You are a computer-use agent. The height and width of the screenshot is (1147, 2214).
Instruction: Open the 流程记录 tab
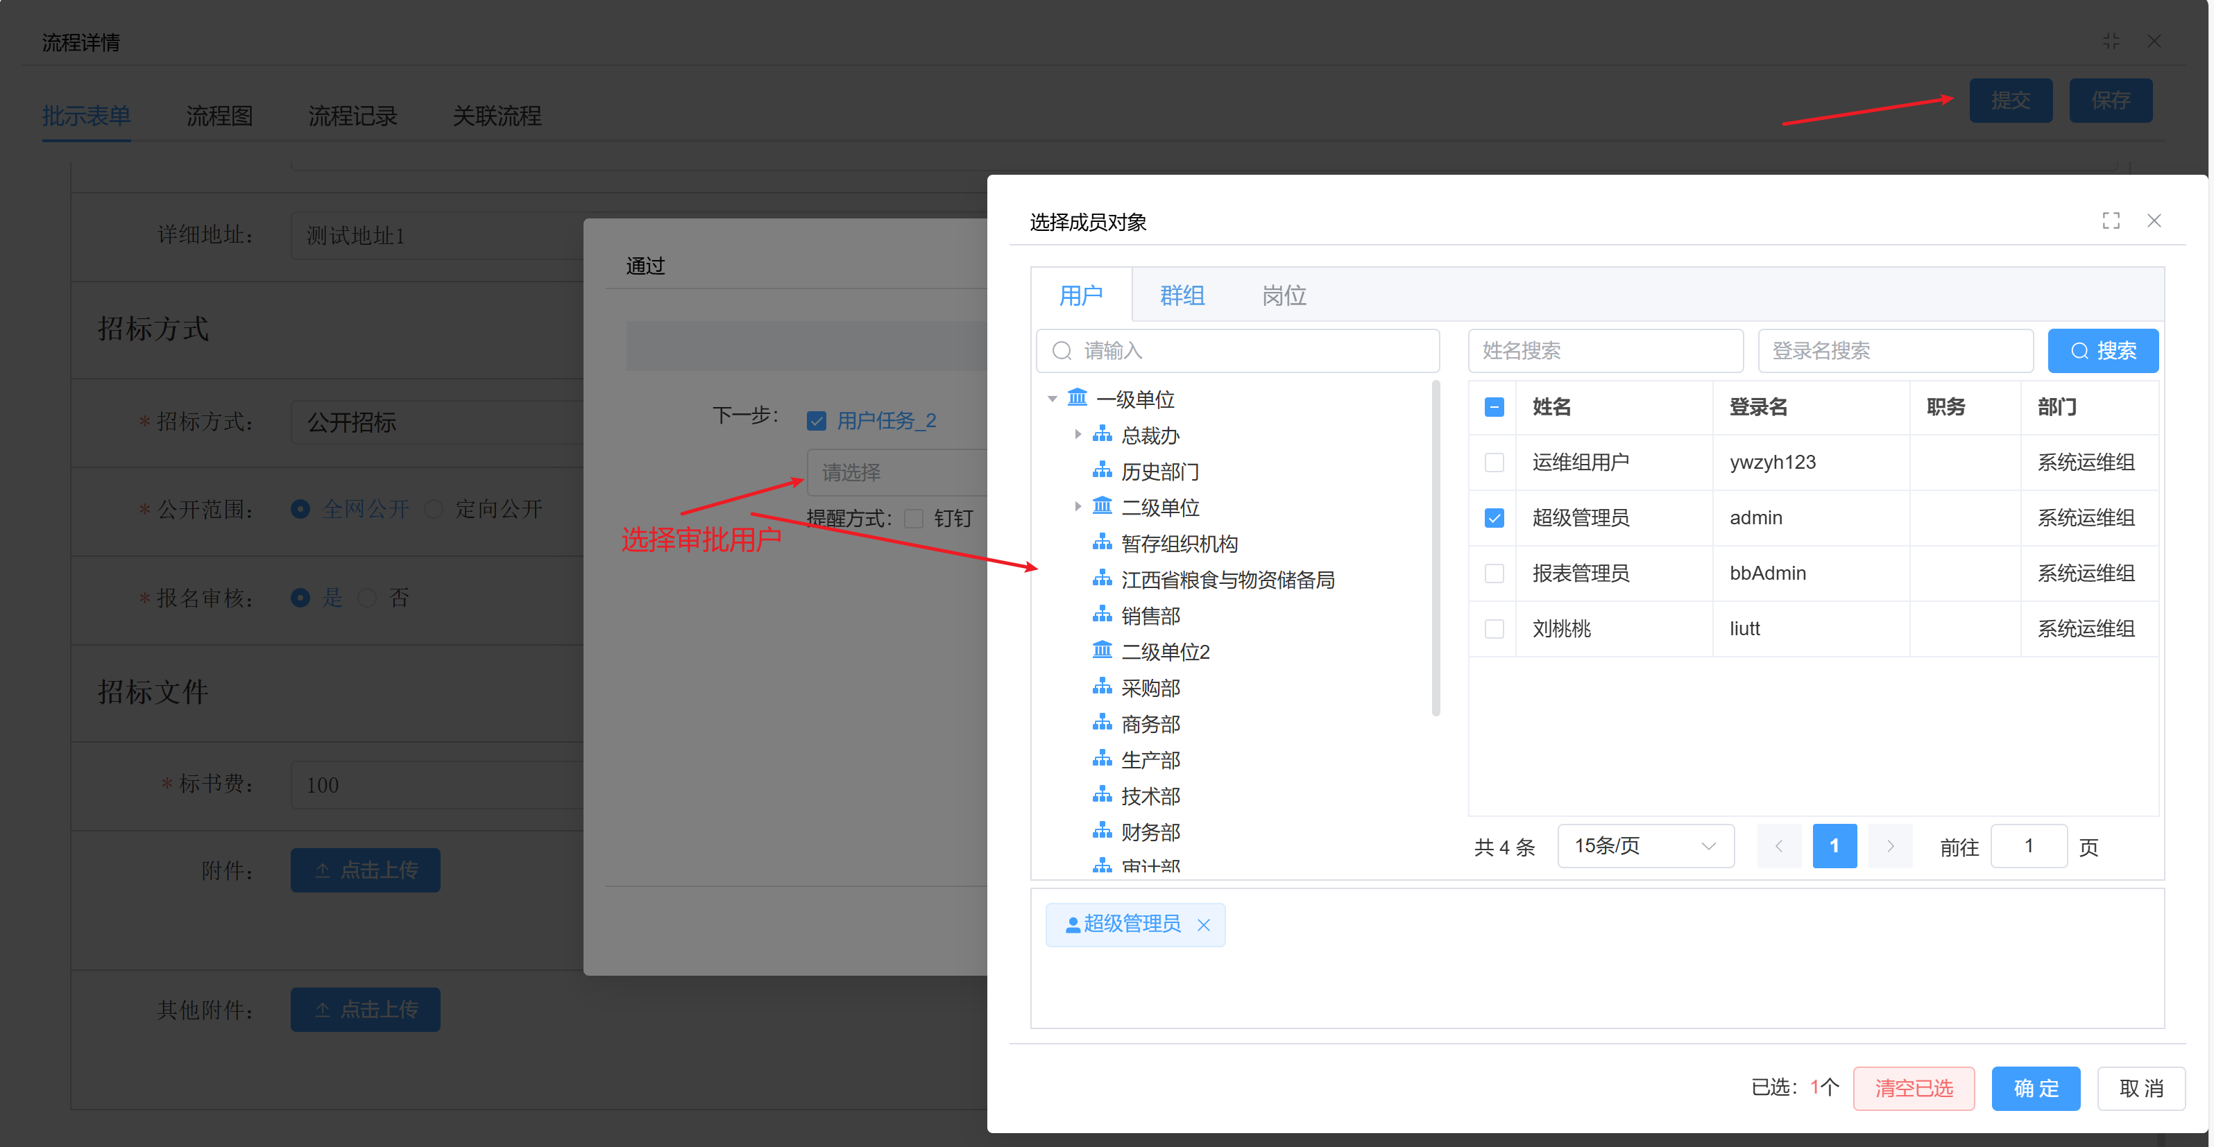(x=353, y=116)
